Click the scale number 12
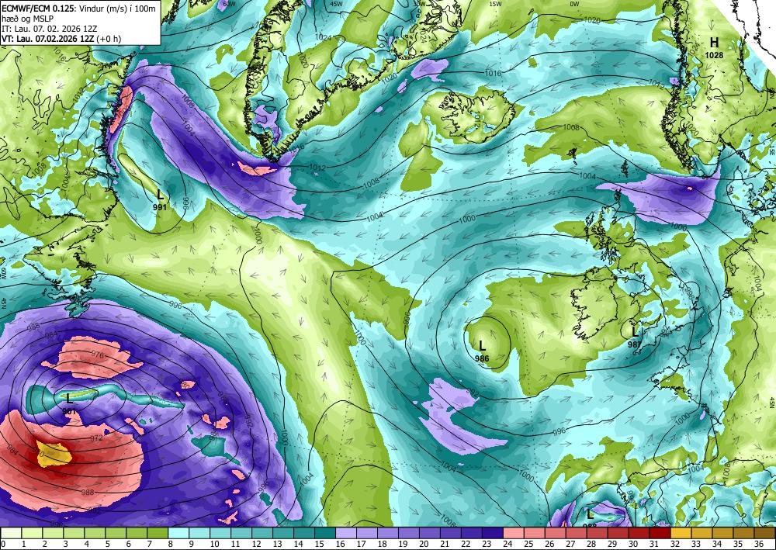Viewport: 776px width, 550px height. (256, 544)
